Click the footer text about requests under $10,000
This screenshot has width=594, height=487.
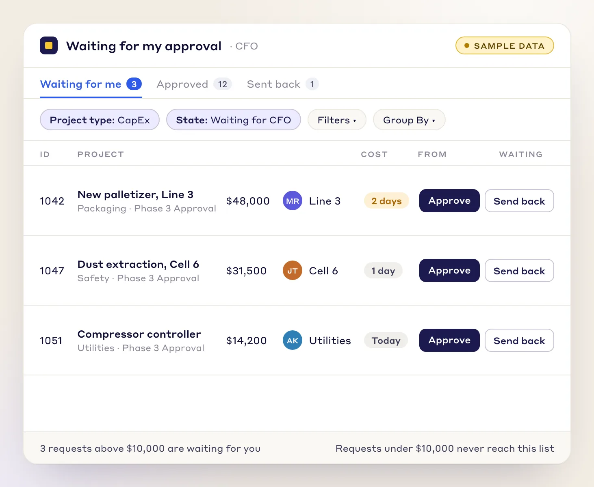(x=444, y=448)
